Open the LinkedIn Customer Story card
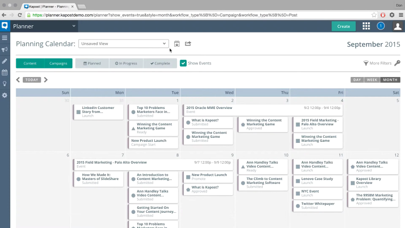 coord(98,111)
